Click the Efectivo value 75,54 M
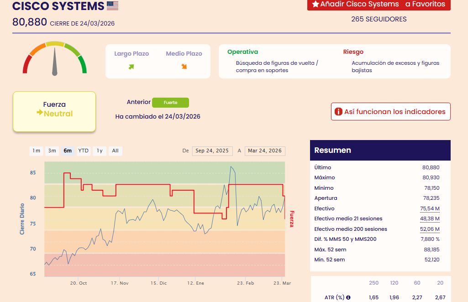The image size is (468, 302). [x=430, y=208]
